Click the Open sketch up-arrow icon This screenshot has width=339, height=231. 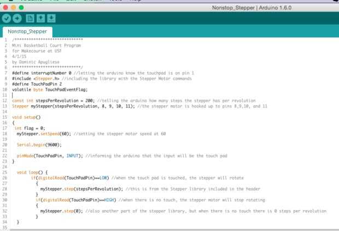pyautogui.click(x=40, y=19)
